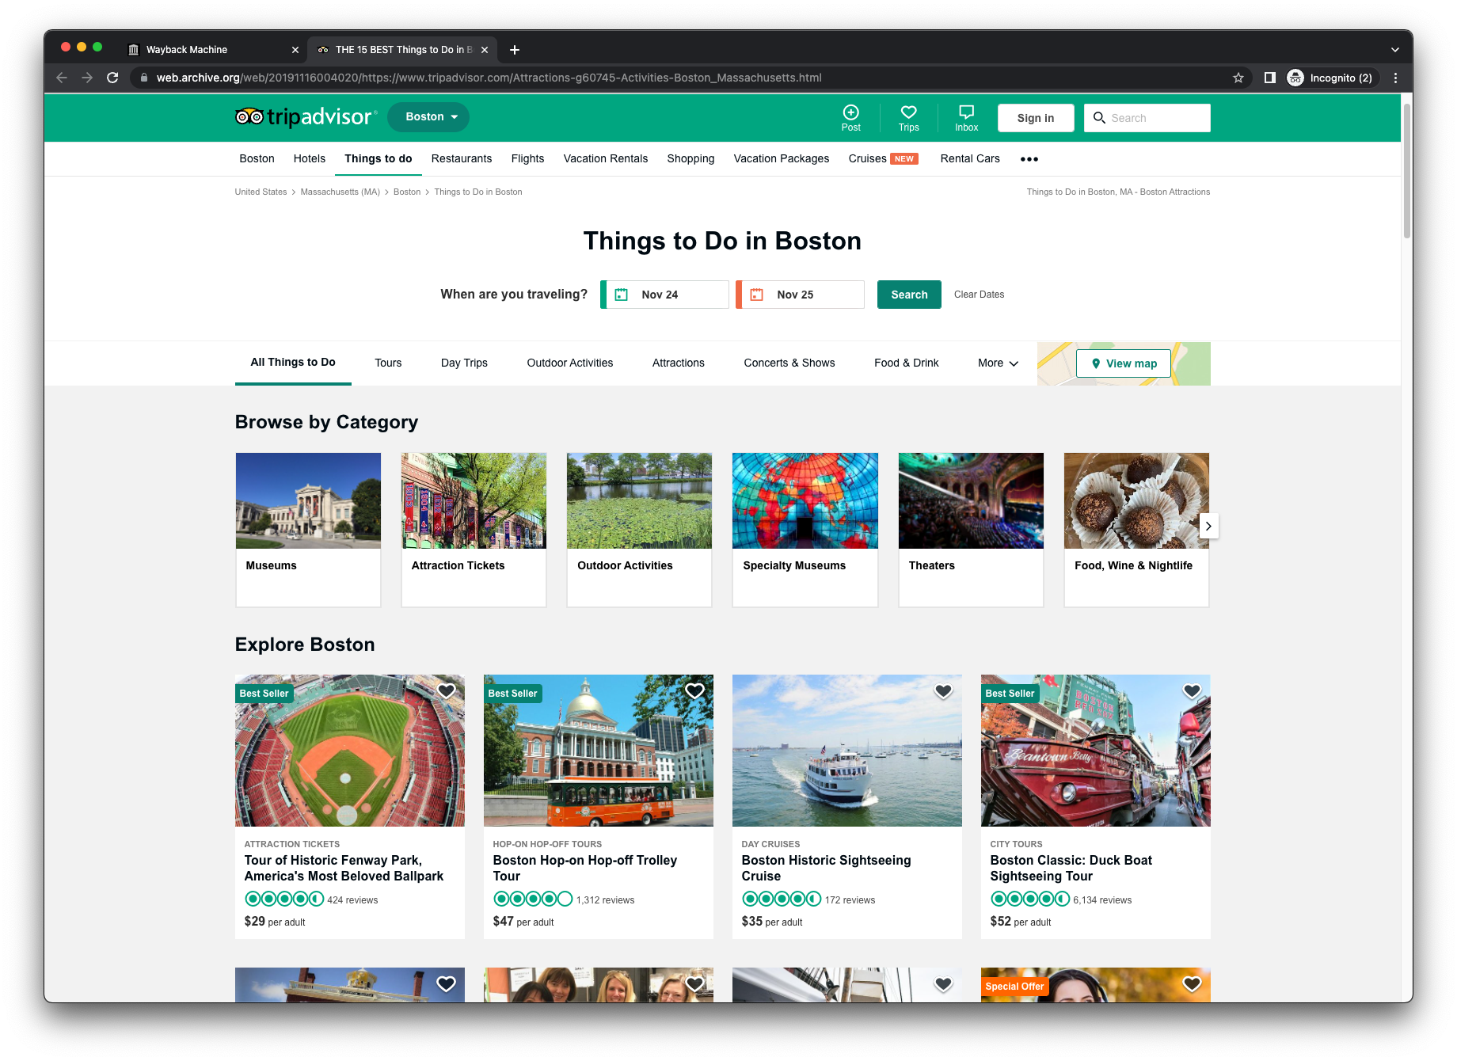
Task: Open the Boston location dropdown
Action: tap(428, 116)
